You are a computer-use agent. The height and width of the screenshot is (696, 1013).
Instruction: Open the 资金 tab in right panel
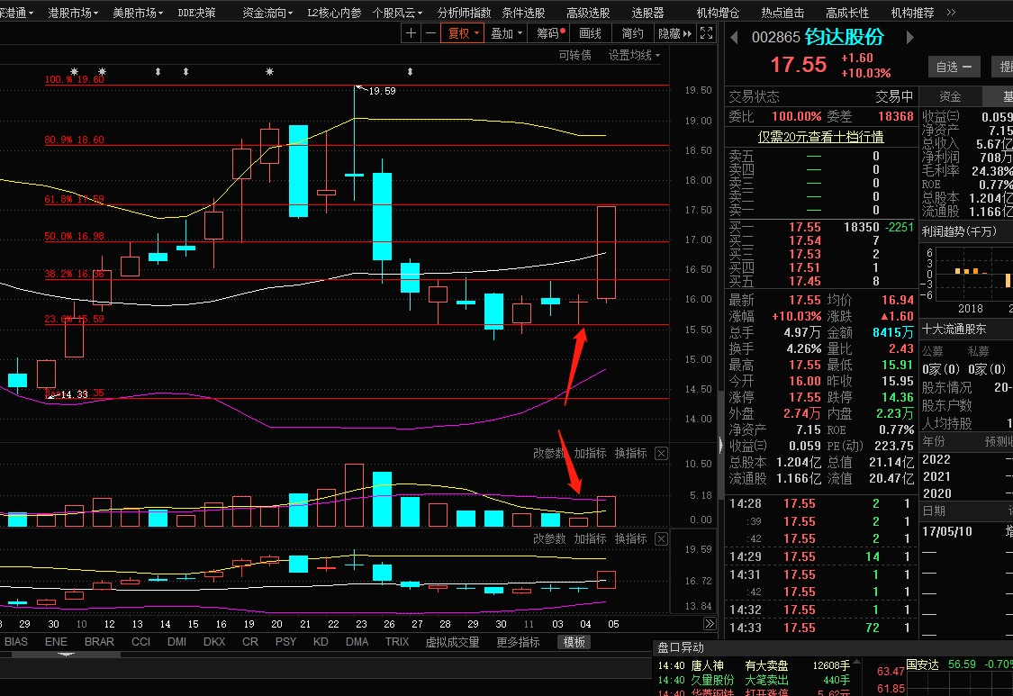pos(950,96)
